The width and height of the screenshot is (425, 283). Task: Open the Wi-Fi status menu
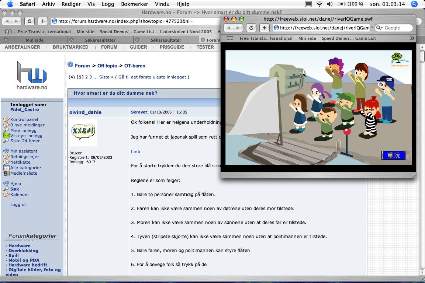point(319,4)
